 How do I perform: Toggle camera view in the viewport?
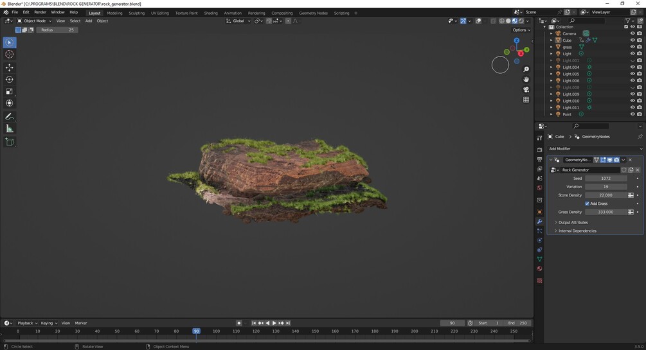[x=526, y=89]
